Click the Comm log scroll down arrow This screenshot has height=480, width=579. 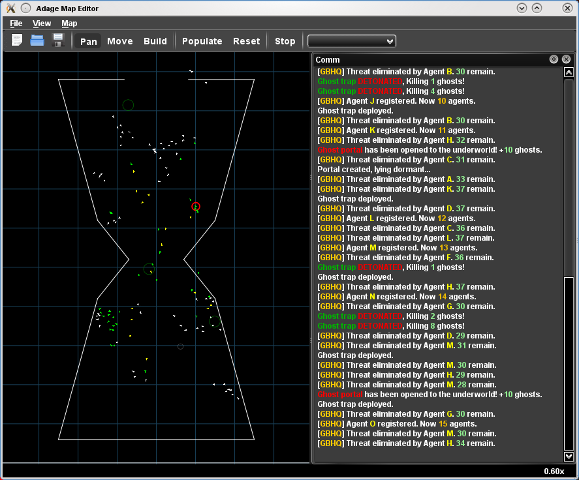[x=568, y=457]
